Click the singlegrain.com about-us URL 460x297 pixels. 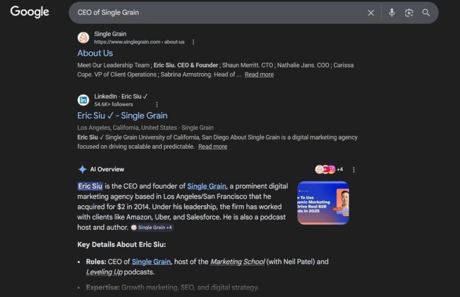(139, 42)
